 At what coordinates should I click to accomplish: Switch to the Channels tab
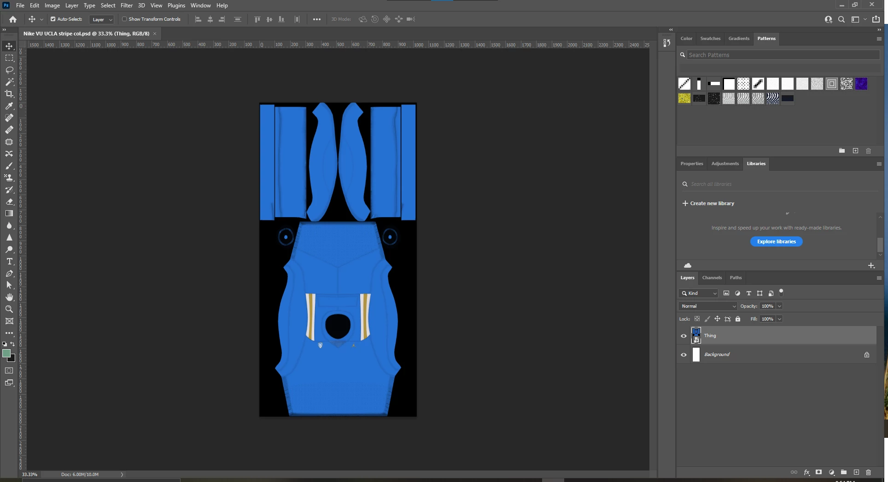point(712,278)
